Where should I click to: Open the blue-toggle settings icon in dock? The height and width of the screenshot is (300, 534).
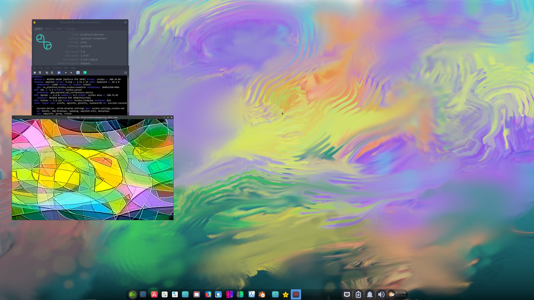175,294
